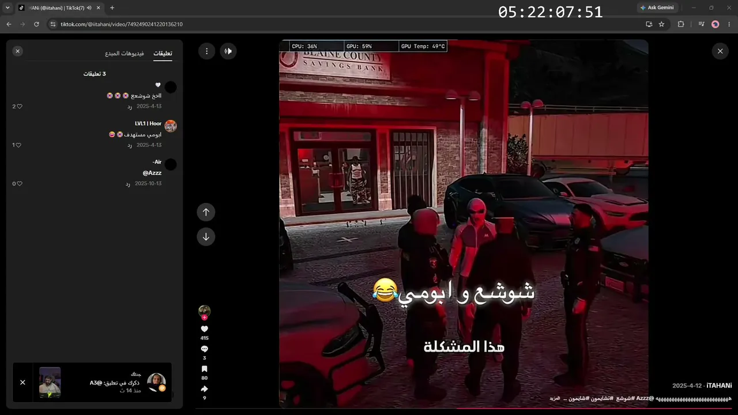This screenshot has width=738, height=415.
Task: Reply to LVL1 | Hoor's comment
Action: [130, 145]
